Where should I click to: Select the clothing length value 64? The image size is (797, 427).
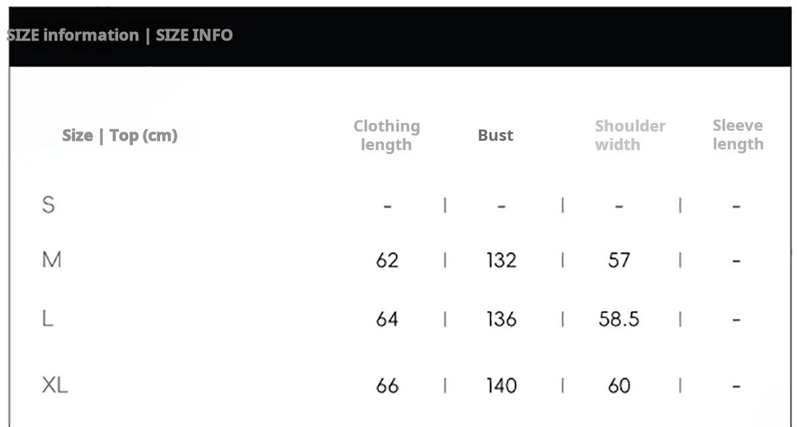pos(387,319)
